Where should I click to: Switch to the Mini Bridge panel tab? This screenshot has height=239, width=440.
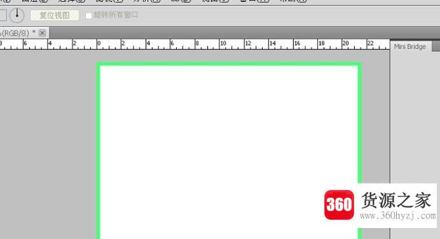410,47
